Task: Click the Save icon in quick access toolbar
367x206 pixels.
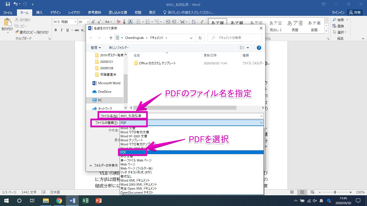Action: (x=8, y=4)
